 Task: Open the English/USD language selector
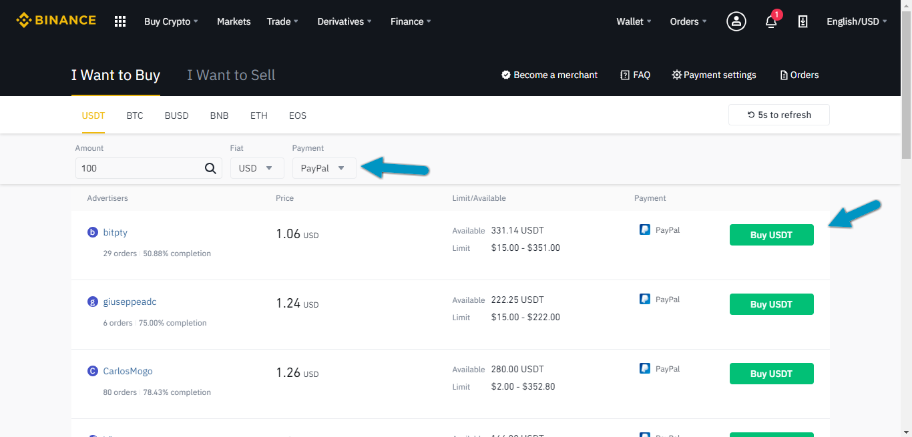coord(857,21)
